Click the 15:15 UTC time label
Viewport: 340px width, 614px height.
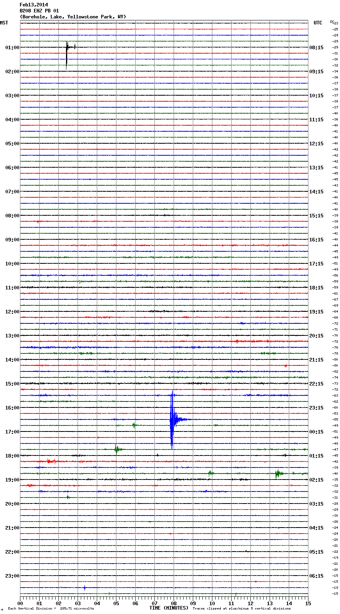click(316, 216)
